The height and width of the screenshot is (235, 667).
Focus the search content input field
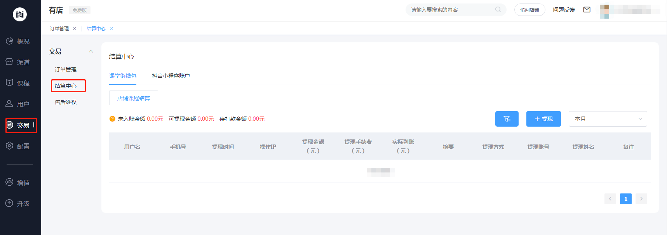coord(451,10)
